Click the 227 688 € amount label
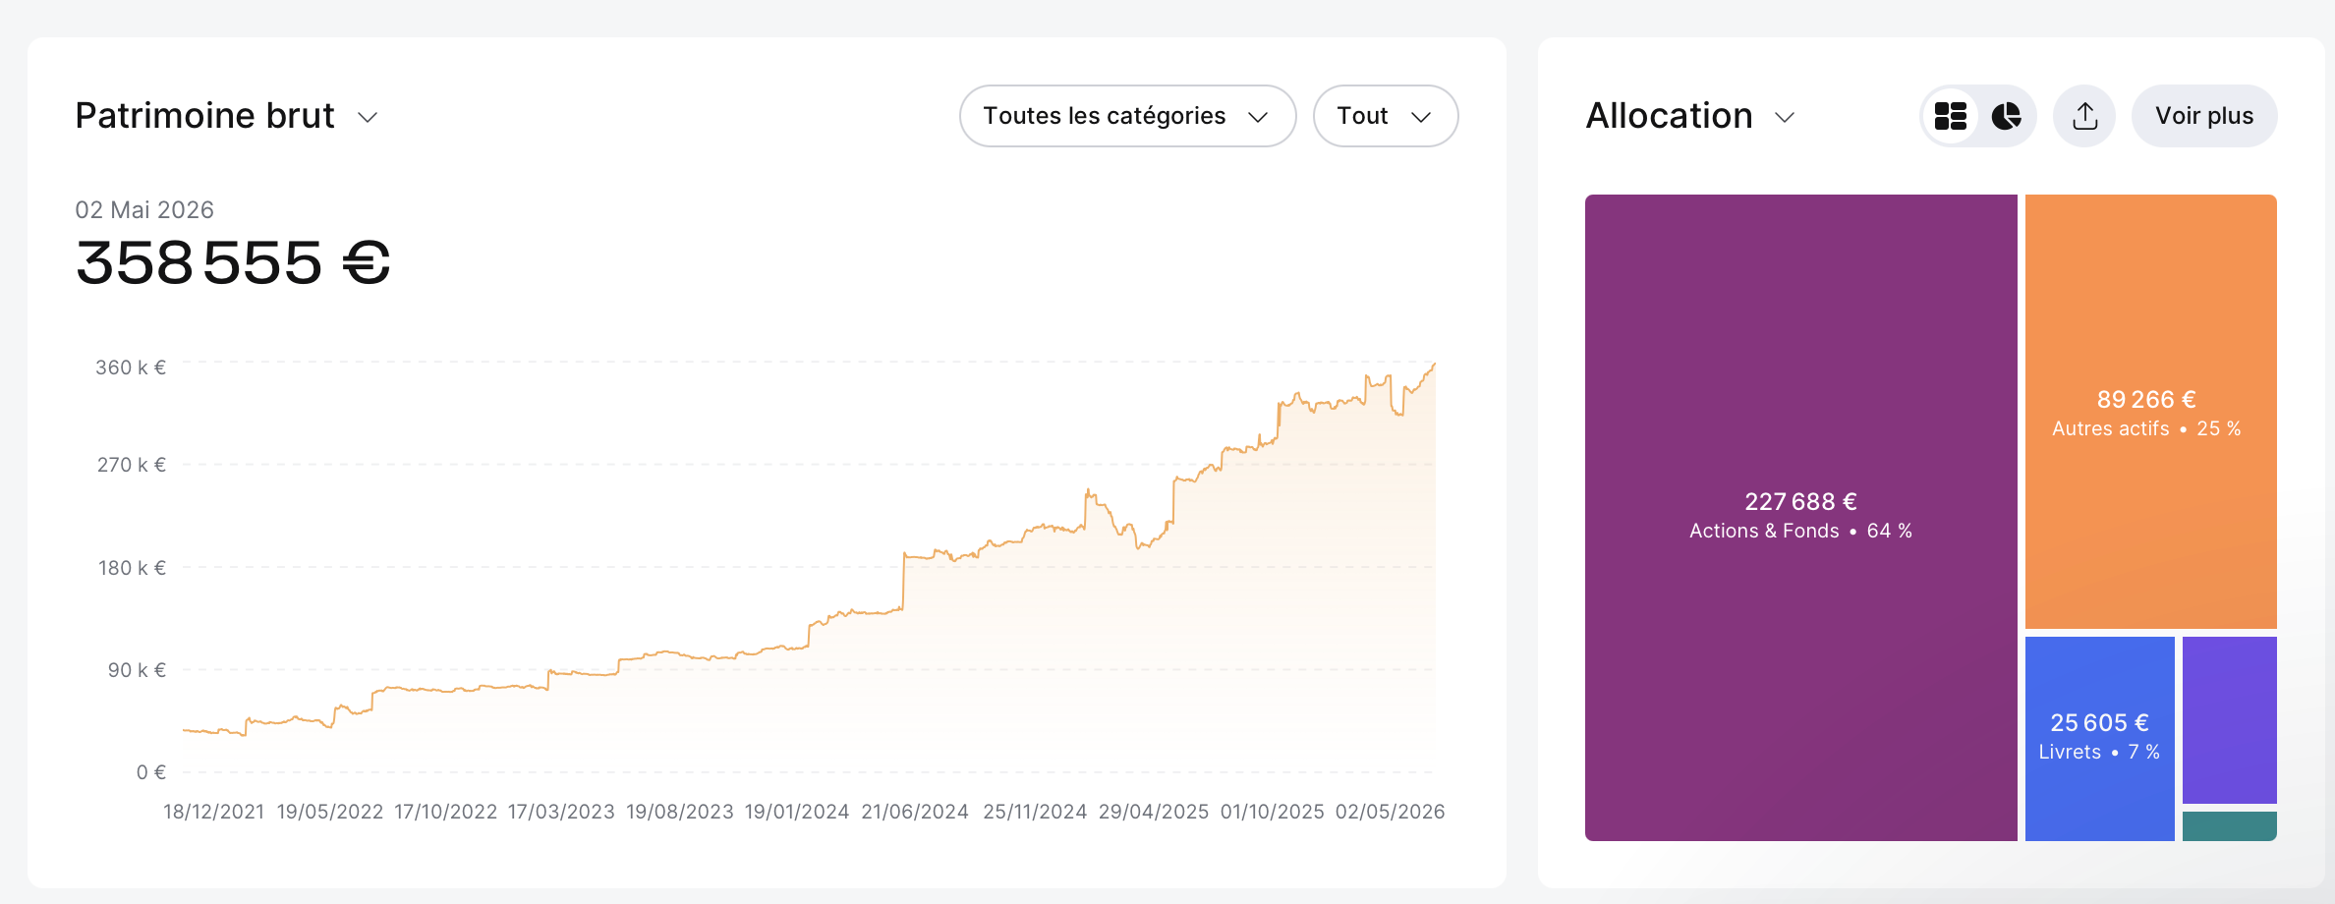Screen dimensions: 2335x904 click(x=1800, y=502)
